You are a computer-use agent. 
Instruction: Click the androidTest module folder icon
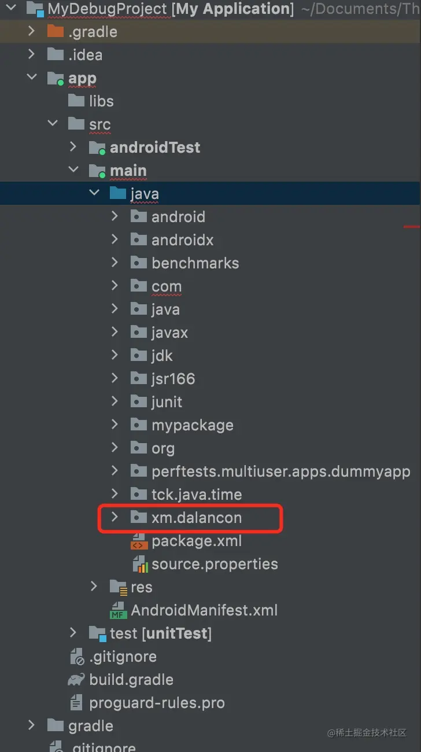click(x=97, y=148)
